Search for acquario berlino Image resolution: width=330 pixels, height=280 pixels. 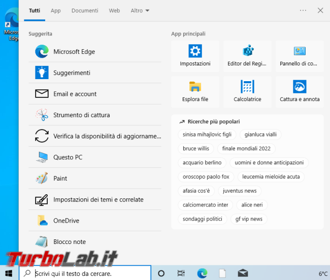(x=202, y=162)
